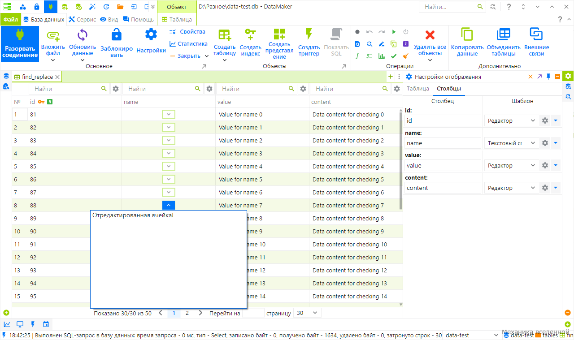Click next page arrow in pagination
The width and height of the screenshot is (574, 340).
coord(200,313)
